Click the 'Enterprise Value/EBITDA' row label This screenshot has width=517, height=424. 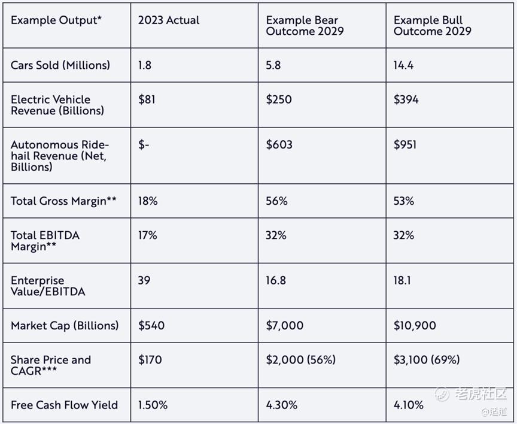pyautogui.click(x=48, y=286)
